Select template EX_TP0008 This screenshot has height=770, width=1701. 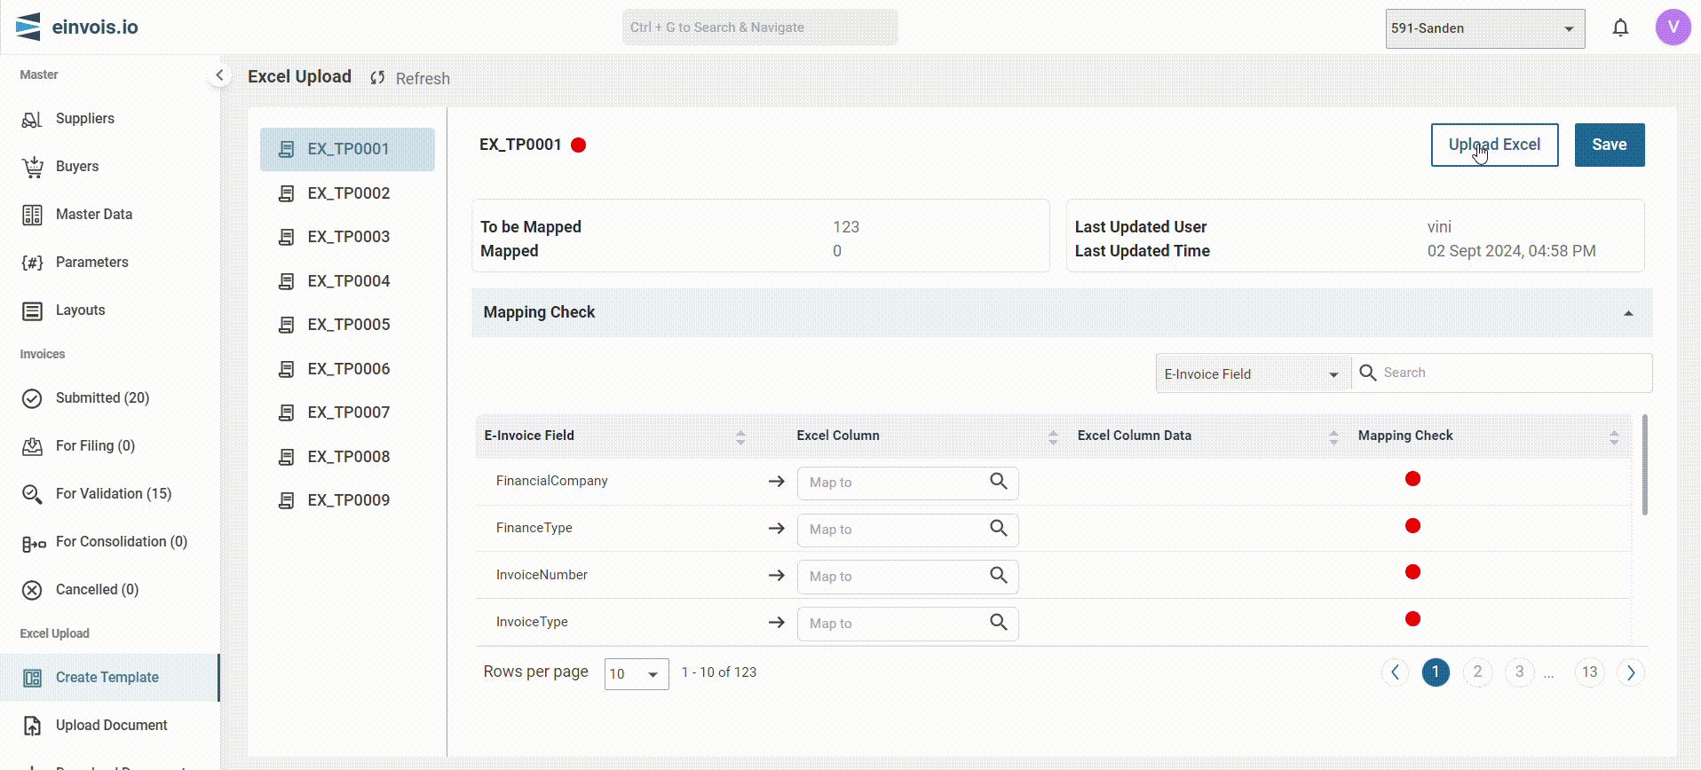tap(347, 457)
